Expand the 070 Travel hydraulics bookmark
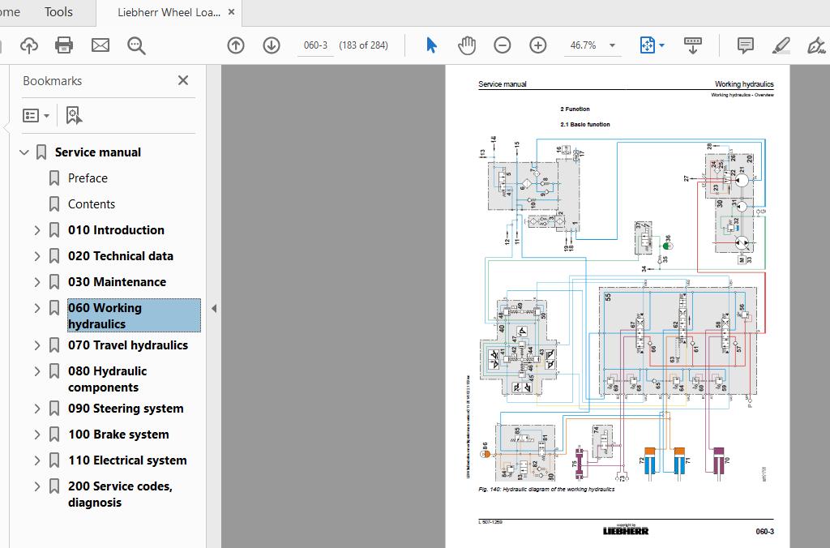 pos(36,345)
